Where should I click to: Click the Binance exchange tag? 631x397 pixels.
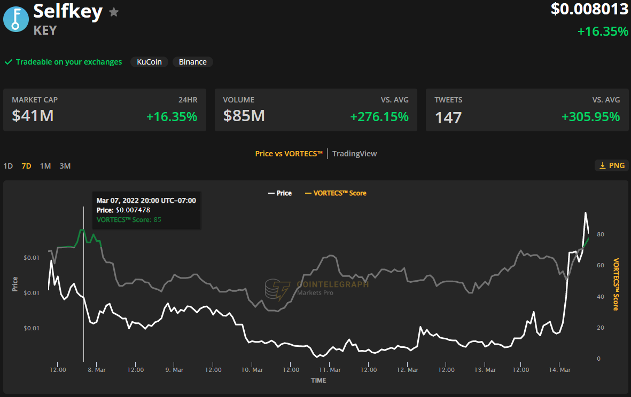coord(193,62)
